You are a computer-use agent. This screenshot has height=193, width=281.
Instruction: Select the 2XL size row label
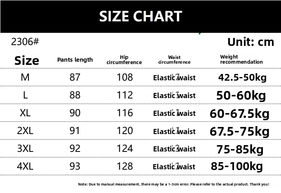pos(25,131)
